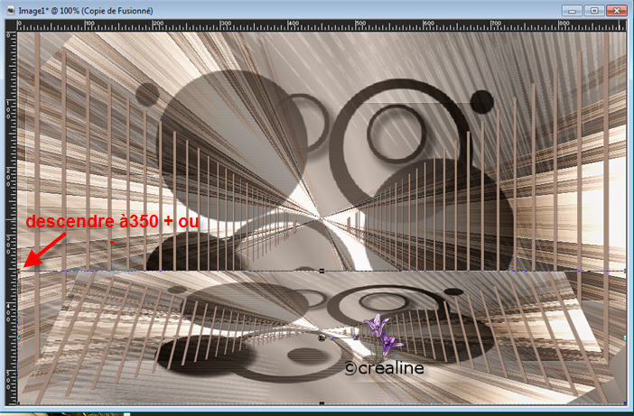634x416 pixels.
Task: Maximize the Image1 document window
Action: coord(593,11)
